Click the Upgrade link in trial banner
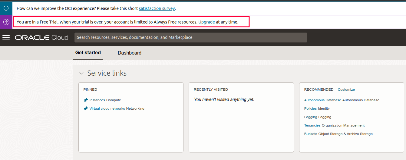 pyautogui.click(x=207, y=22)
